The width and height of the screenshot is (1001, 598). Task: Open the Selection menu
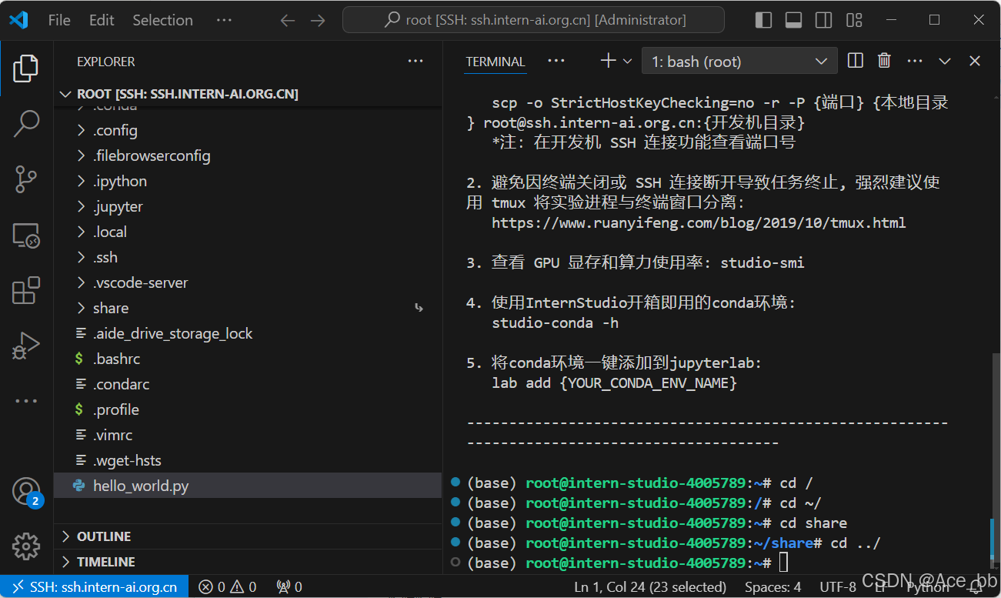click(162, 21)
